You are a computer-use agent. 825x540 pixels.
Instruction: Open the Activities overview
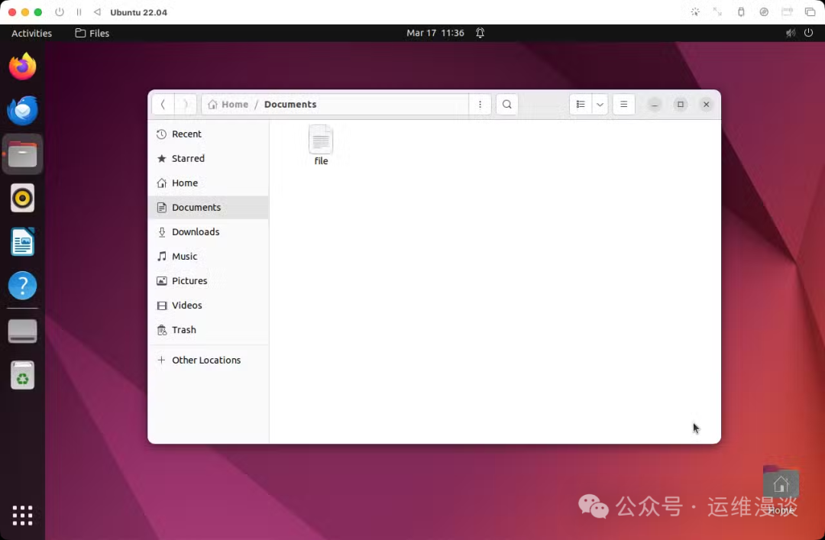point(31,33)
